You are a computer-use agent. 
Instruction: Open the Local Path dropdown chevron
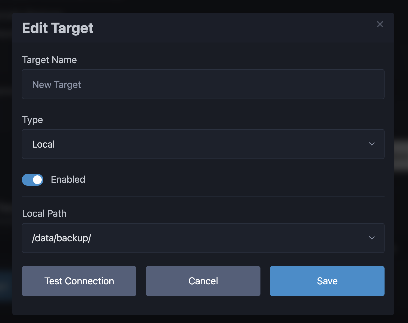coord(372,238)
